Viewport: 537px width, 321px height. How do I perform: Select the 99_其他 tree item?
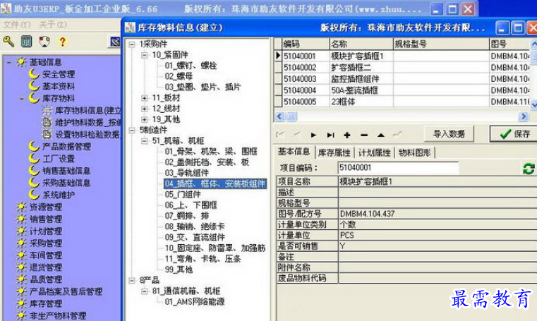click(x=179, y=269)
